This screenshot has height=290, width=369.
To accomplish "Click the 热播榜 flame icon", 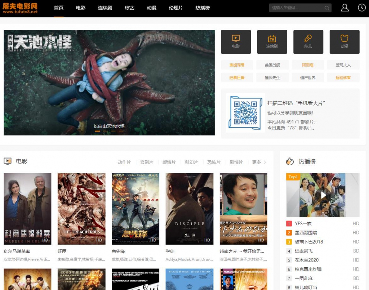I will click(290, 161).
